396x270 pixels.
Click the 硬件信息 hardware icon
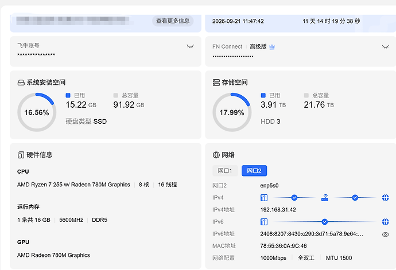21,155
